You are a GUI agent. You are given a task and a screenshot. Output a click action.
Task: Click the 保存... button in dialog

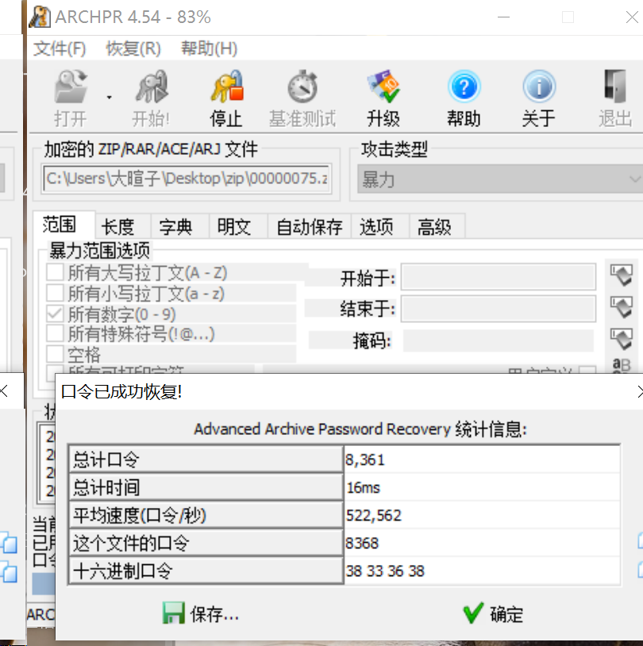[x=201, y=613]
